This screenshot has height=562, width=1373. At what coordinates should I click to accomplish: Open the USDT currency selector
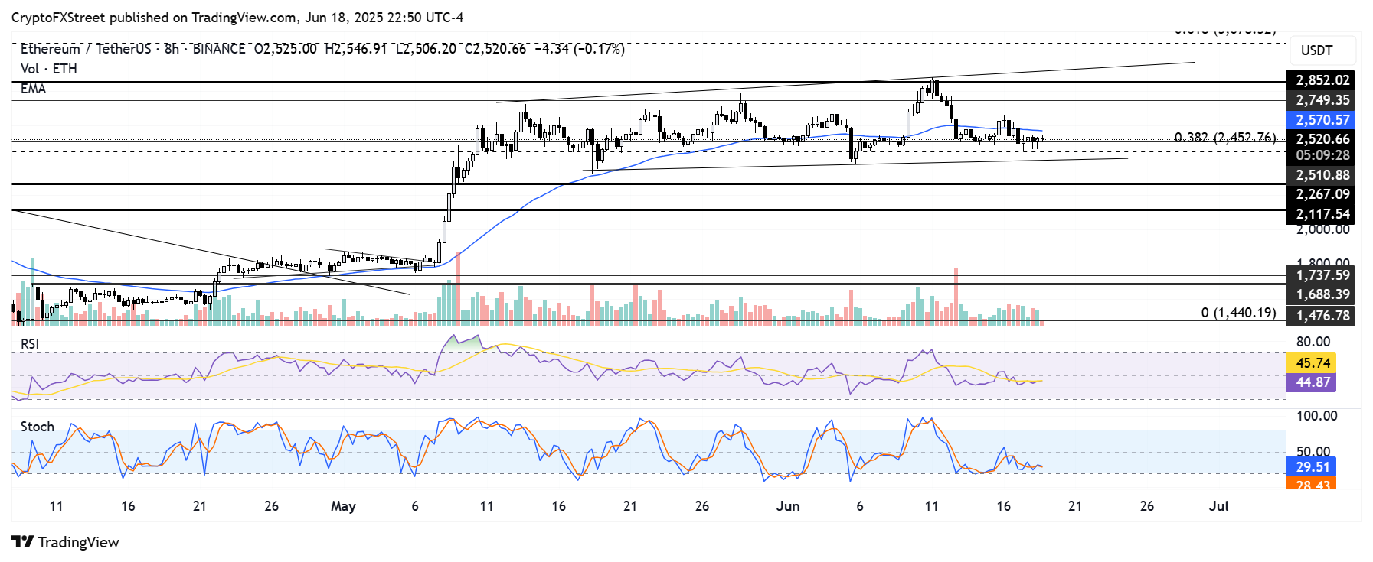click(x=1316, y=50)
